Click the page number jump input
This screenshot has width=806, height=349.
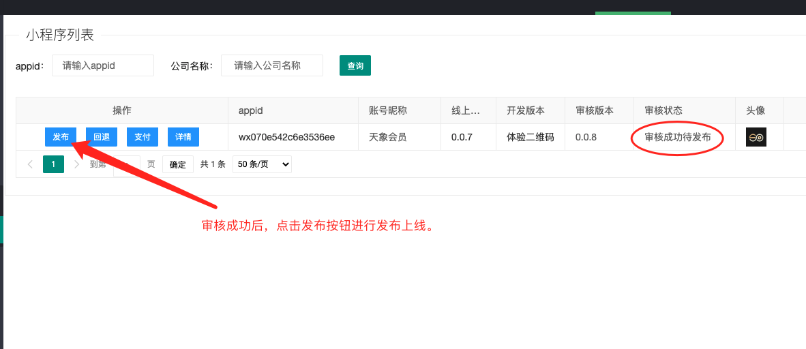[127, 164]
